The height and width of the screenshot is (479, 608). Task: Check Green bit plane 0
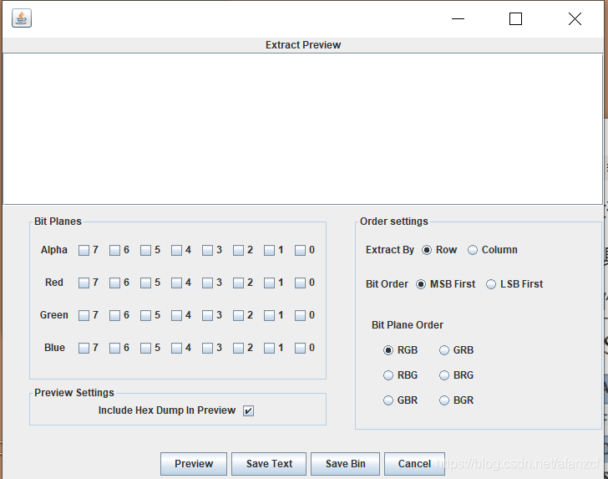point(300,316)
